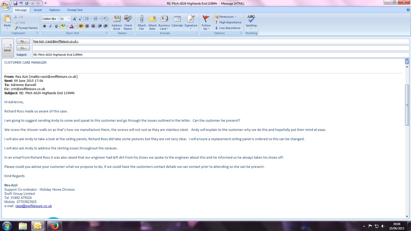This screenshot has height=231, width=411.
Task: Open the Permission dropdown
Action: click(x=225, y=17)
